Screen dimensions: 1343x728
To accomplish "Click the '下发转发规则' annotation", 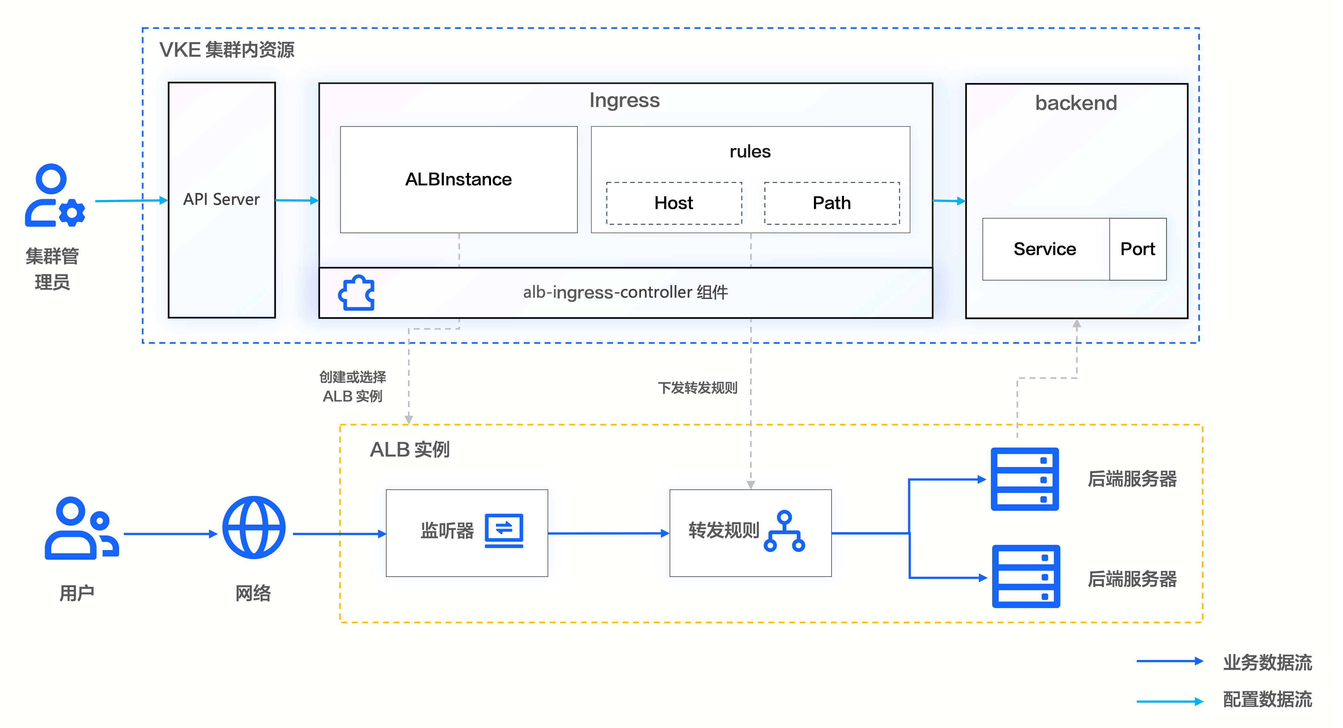I will 697,388.
